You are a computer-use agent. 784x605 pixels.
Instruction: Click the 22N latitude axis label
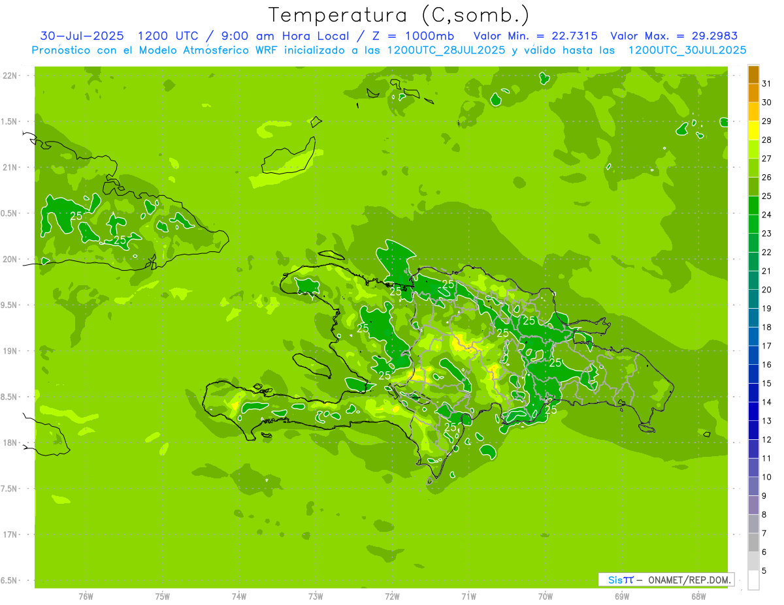point(10,76)
